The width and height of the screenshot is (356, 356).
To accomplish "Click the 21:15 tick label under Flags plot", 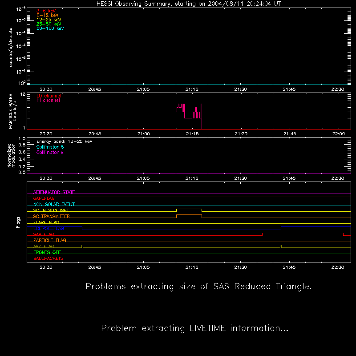I will 192,267.
